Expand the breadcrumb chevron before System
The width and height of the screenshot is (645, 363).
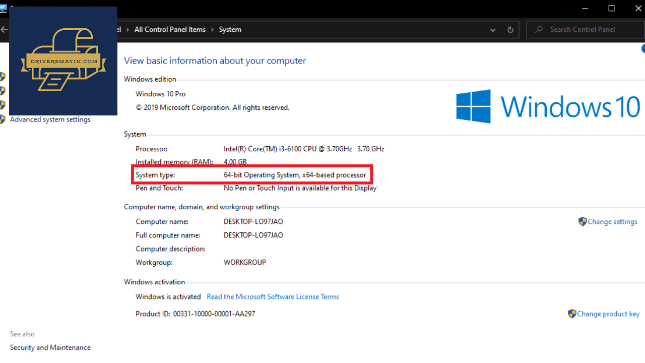click(212, 30)
